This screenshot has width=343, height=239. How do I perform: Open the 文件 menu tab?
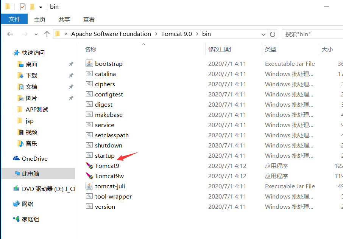click(14, 19)
